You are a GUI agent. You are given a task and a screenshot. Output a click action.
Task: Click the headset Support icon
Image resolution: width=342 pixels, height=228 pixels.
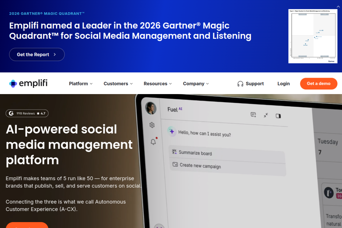[240, 84]
